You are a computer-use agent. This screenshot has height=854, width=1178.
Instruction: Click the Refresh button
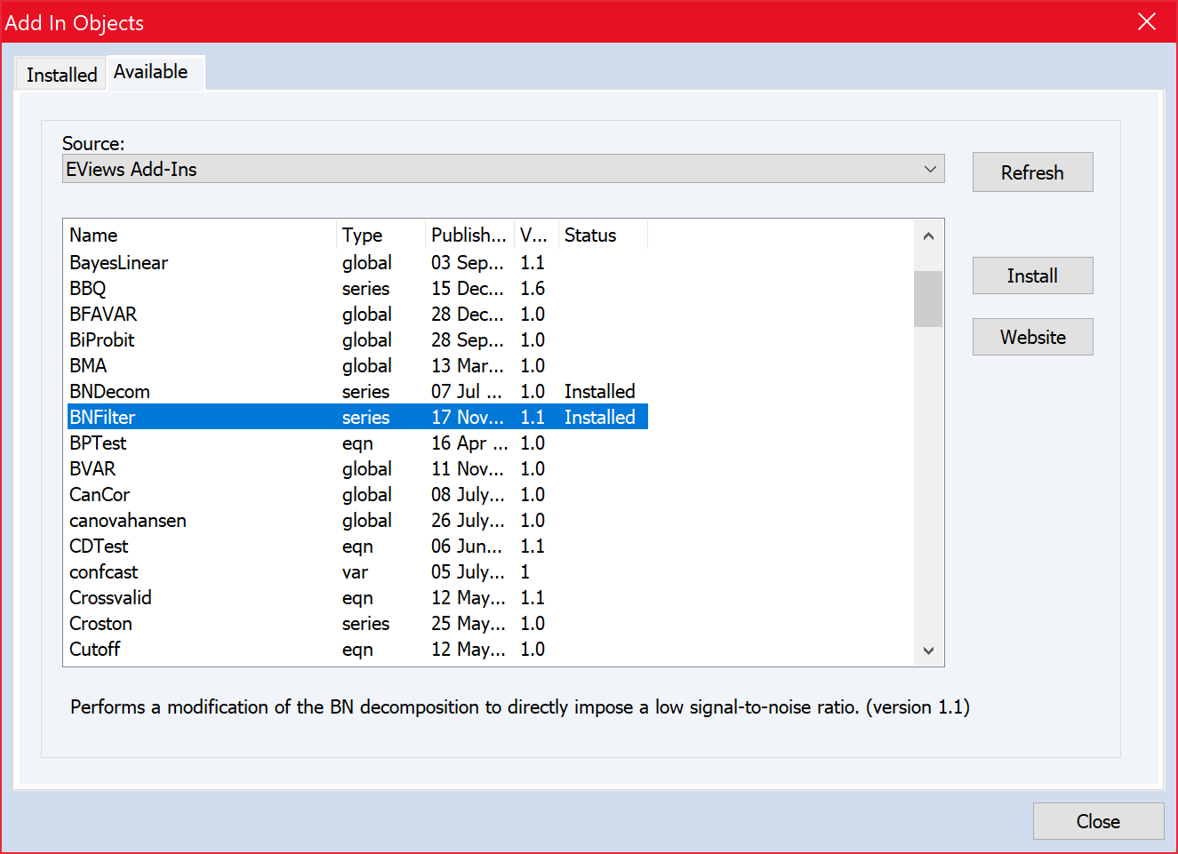(1032, 172)
